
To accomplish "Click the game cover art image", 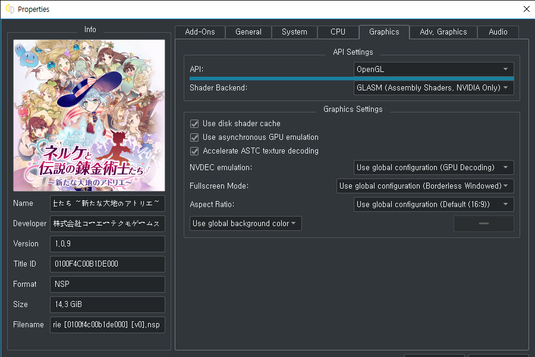I will [x=89, y=115].
